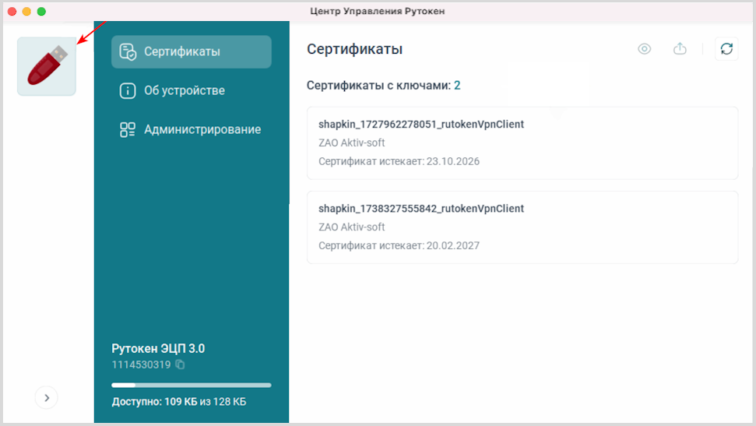
Task: Toggle certificate view with the eye icon
Action: pyautogui.click(x=644, y=49)
